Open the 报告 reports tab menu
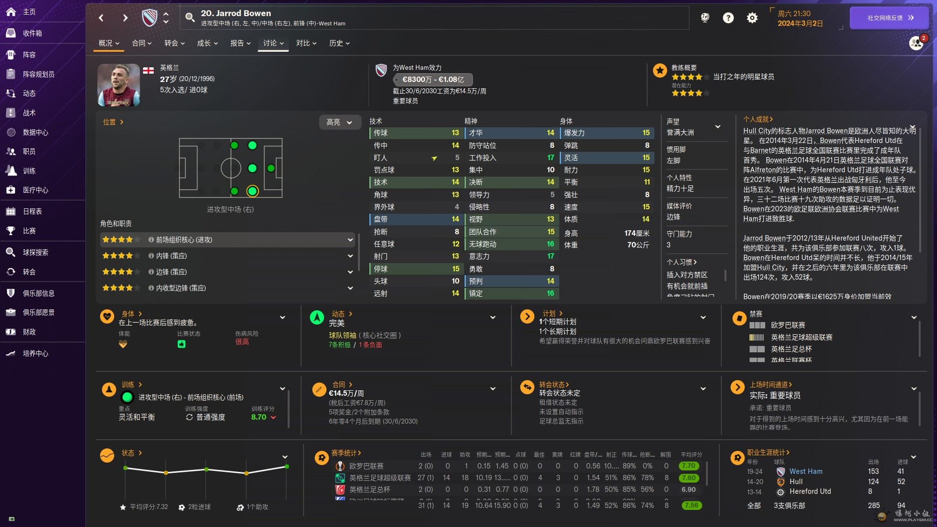This screenshot has width=937, height=527. tap(241, 43)
